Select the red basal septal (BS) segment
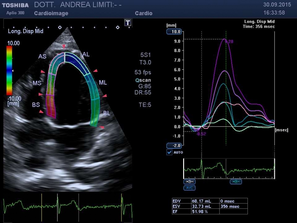This screenshot has width=297, height=223. [x=51, y=106]
